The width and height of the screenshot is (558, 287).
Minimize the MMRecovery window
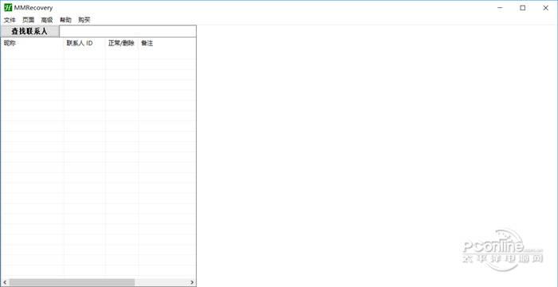500,8
